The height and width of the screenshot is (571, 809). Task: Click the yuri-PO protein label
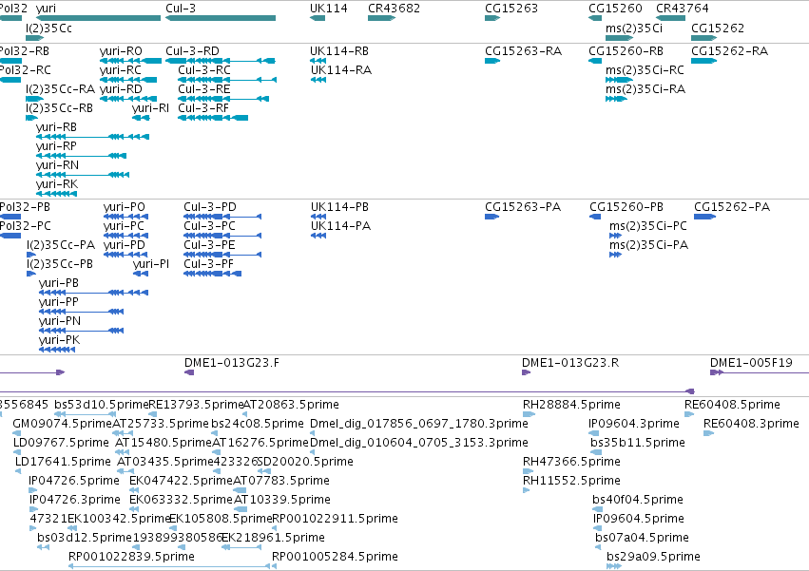[125, 207]
